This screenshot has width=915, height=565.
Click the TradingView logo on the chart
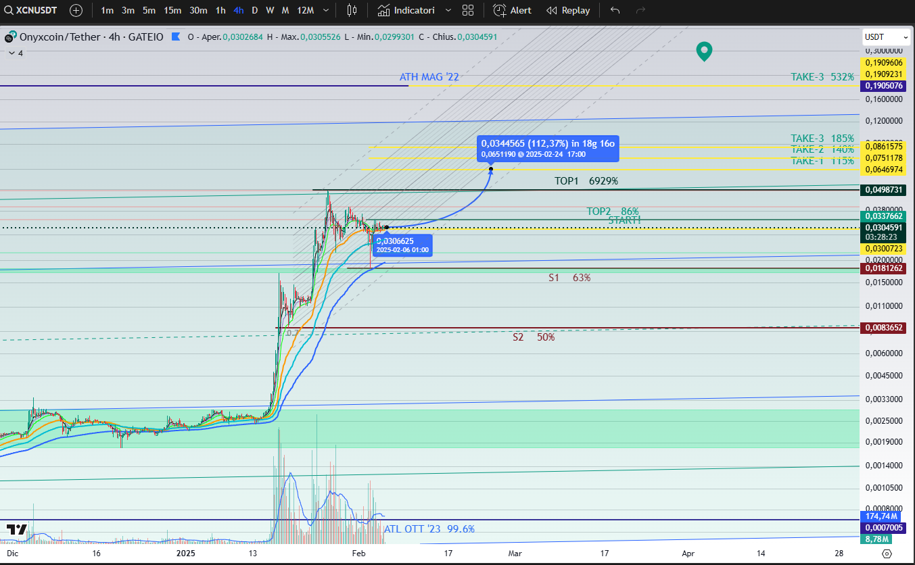coord(17,530)
